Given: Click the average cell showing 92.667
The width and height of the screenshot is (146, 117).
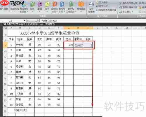Looking at the screenshot, I should [x=78, y=45].
